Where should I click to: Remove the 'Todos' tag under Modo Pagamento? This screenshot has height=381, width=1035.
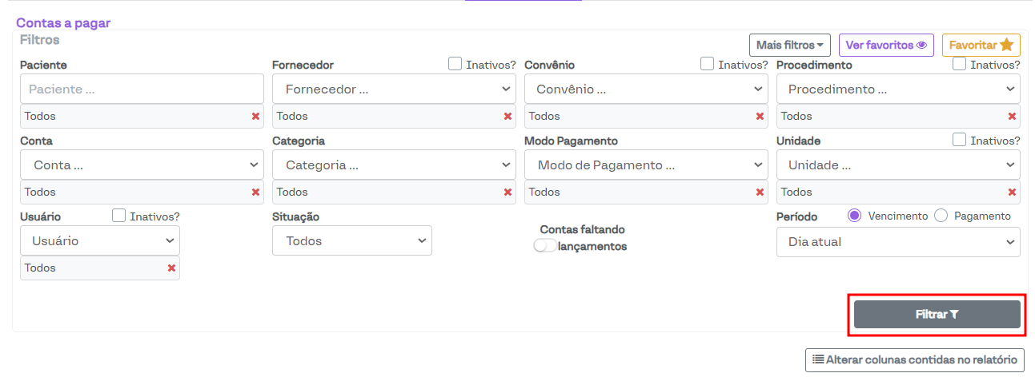(x=760, y=192)
